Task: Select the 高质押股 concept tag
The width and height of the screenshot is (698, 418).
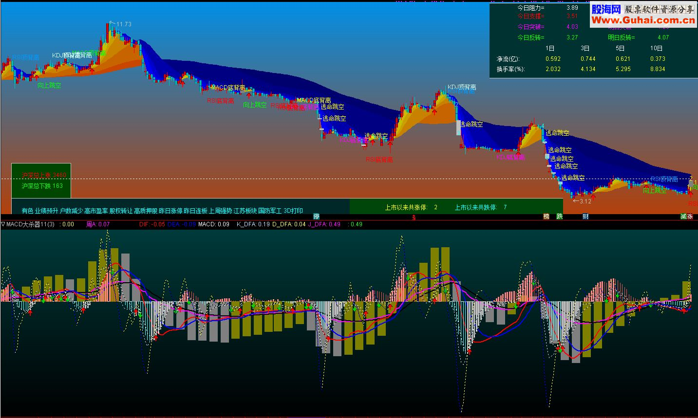Action: 146,211
